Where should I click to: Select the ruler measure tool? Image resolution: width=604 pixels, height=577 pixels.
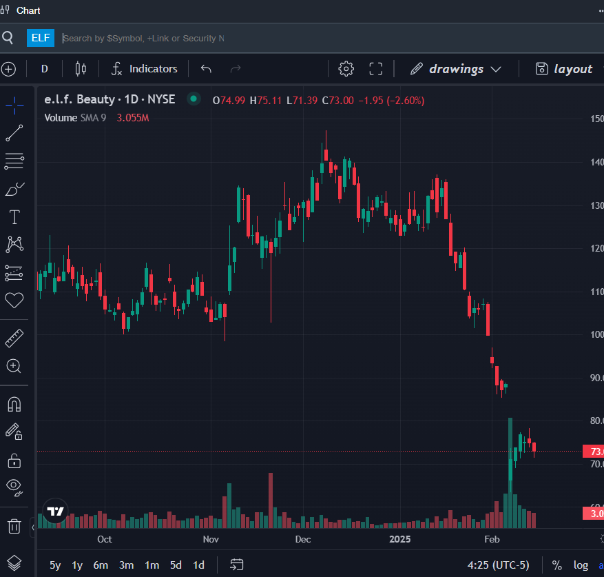(14, 338)
